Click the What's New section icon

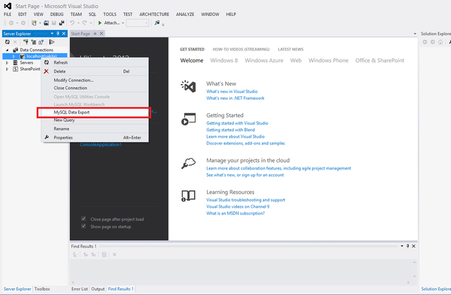coord(188,87)
